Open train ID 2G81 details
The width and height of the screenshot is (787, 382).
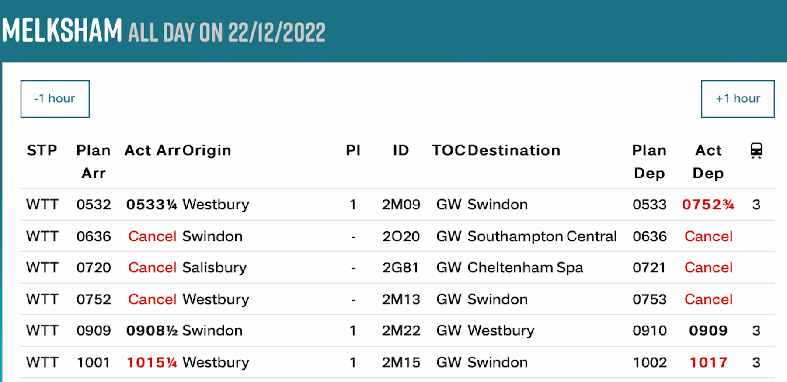click(400, 267)
